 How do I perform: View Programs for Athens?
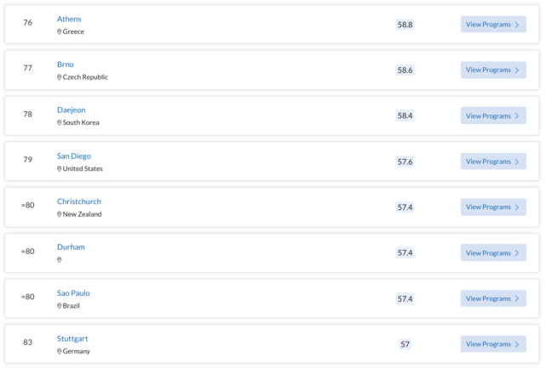click(x=493, y=25)
